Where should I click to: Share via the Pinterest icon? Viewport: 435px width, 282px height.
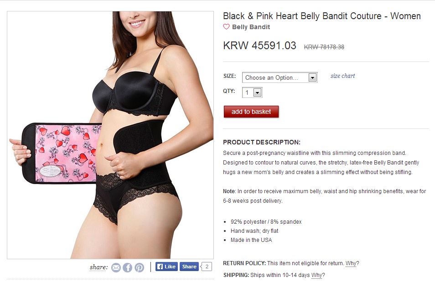click(x=139, y=267)
